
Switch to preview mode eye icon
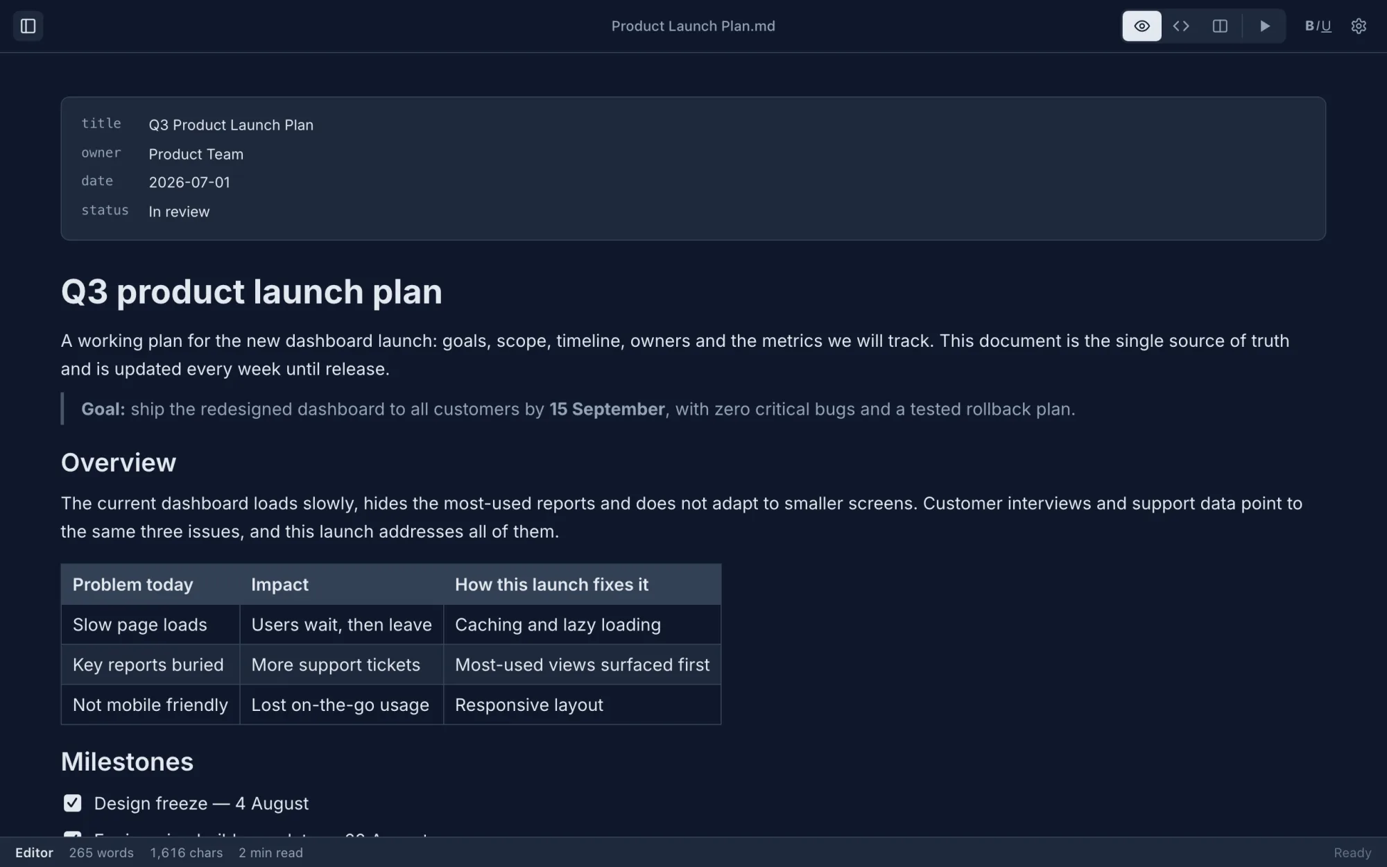[x=1142, y=26]
